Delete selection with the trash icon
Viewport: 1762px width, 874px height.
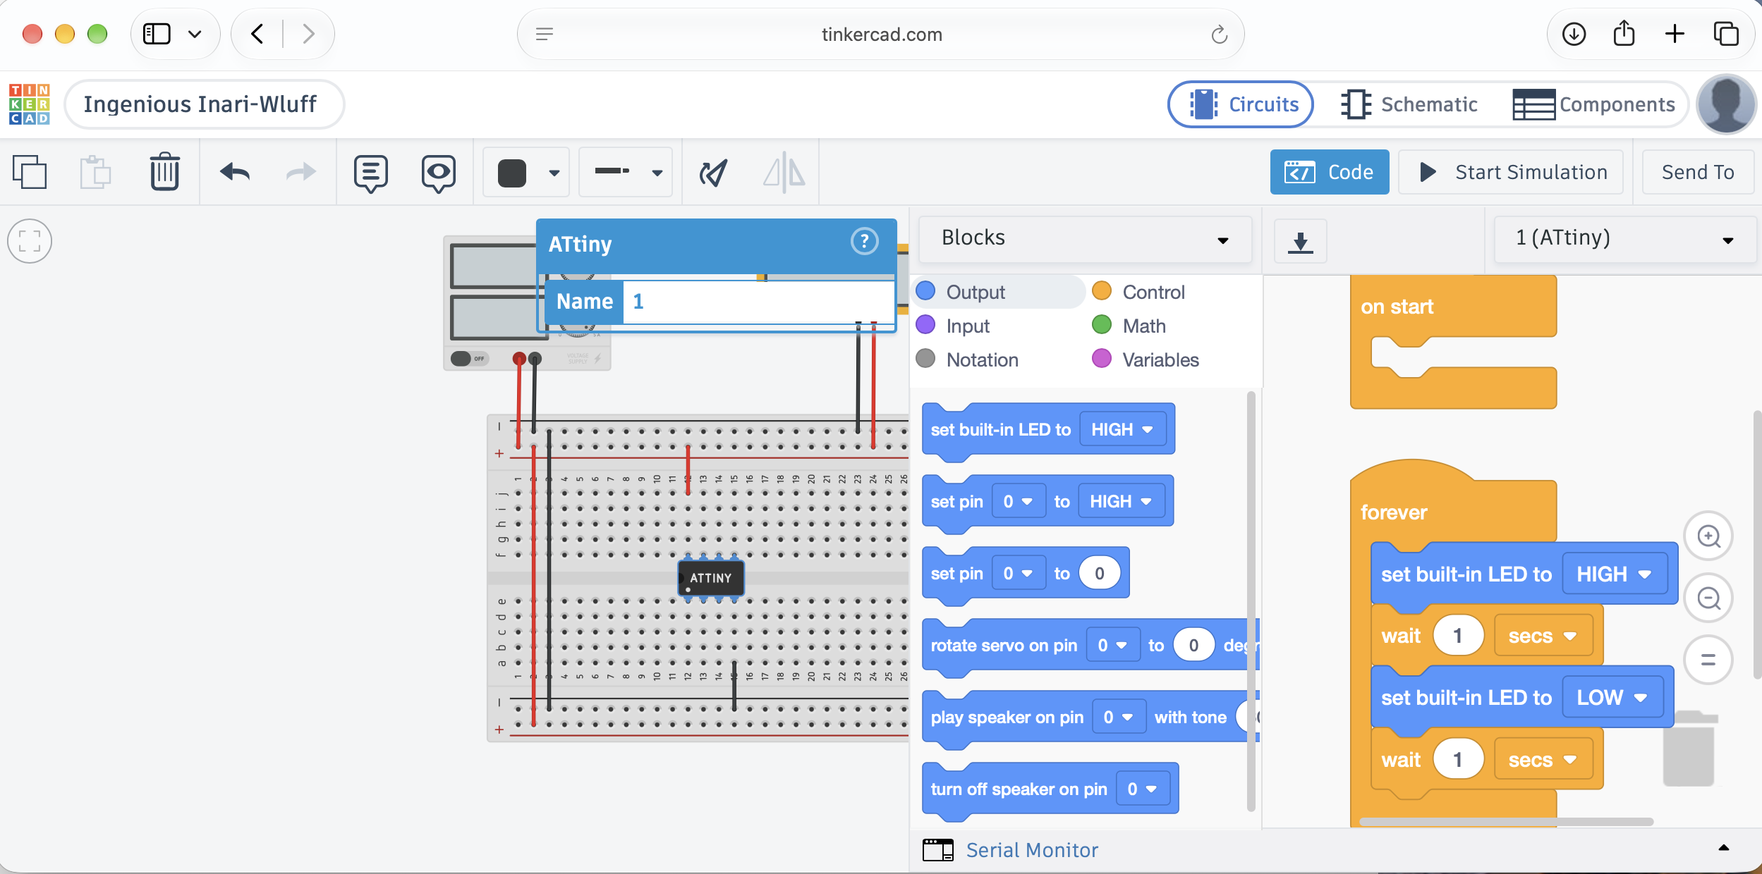pyautogui.click(x=164, y=172)
